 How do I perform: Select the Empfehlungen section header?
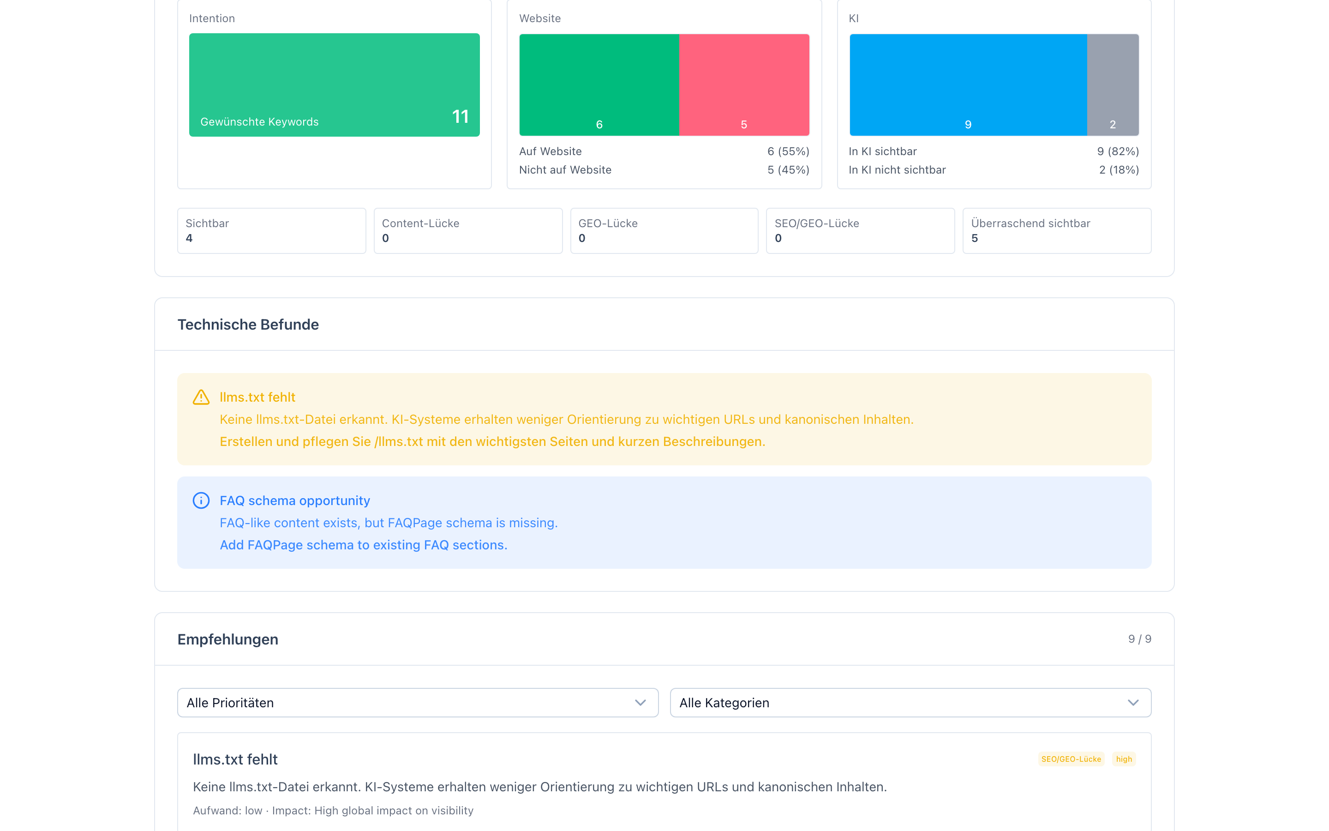point(228,639)
